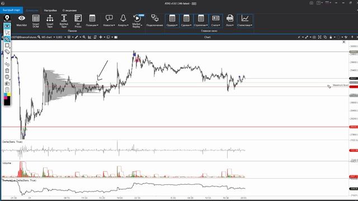Expand the Ордера dropdown

172,21
